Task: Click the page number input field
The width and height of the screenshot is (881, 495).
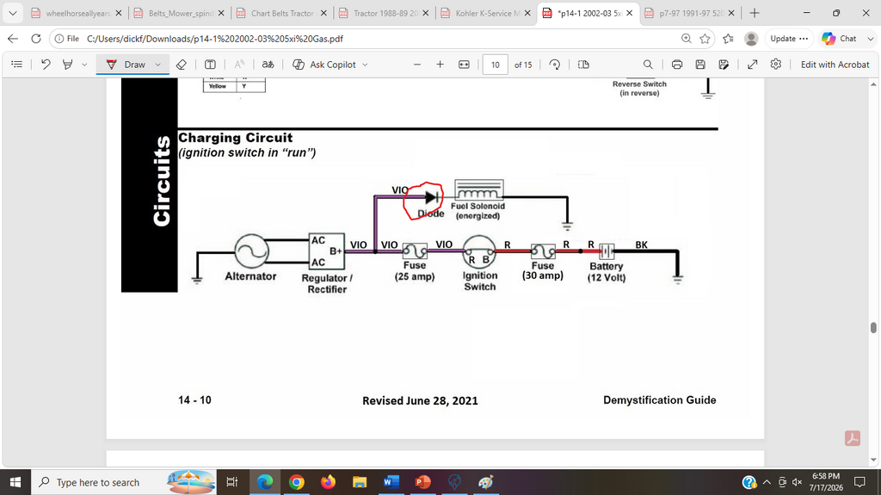Action: tap(495, 65)
